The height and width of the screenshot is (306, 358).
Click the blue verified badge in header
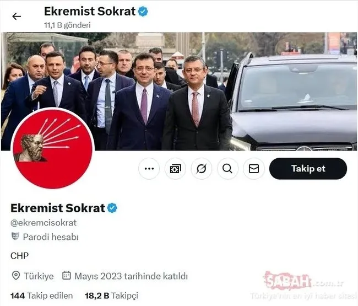[143, 12]
